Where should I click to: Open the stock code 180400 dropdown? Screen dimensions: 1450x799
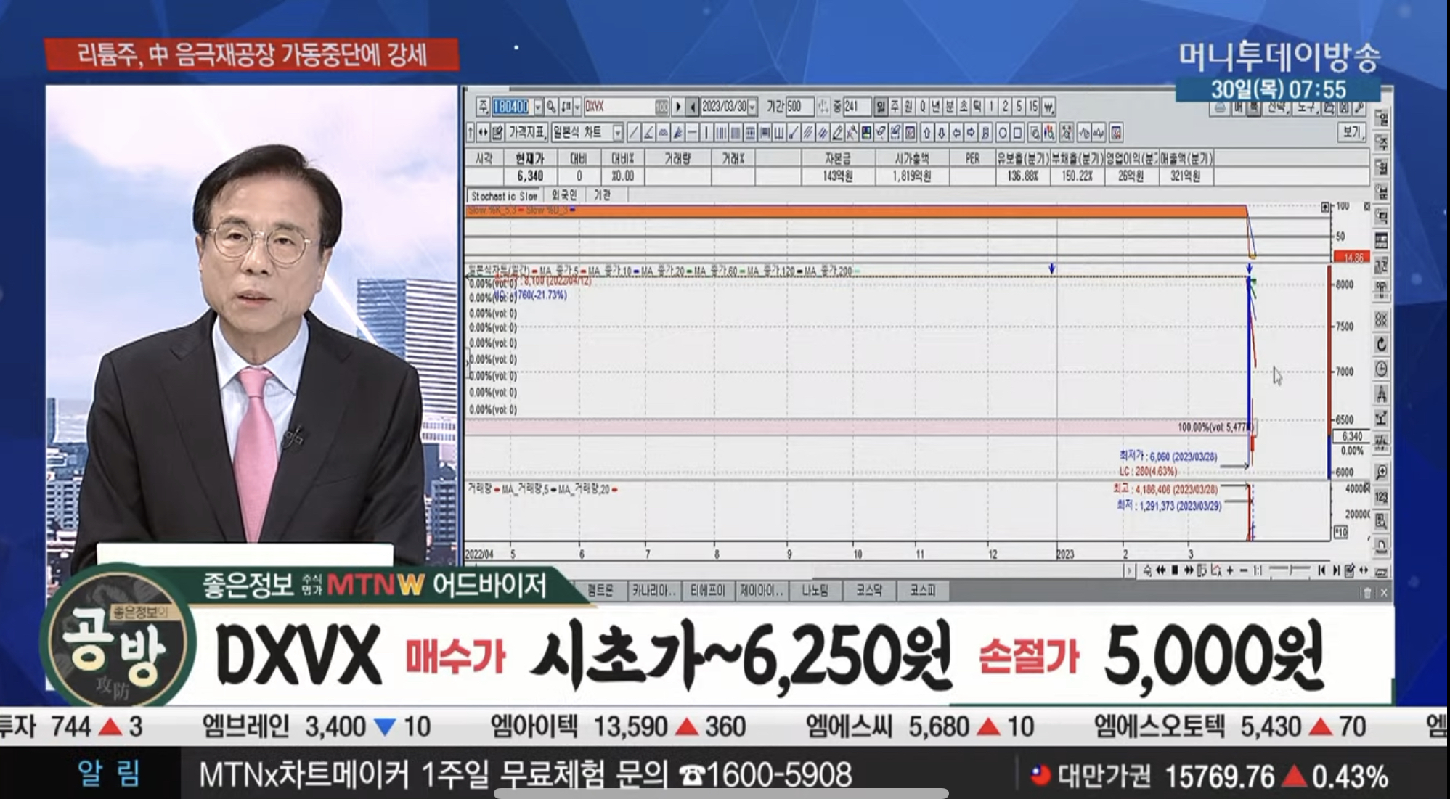point(538,107)
